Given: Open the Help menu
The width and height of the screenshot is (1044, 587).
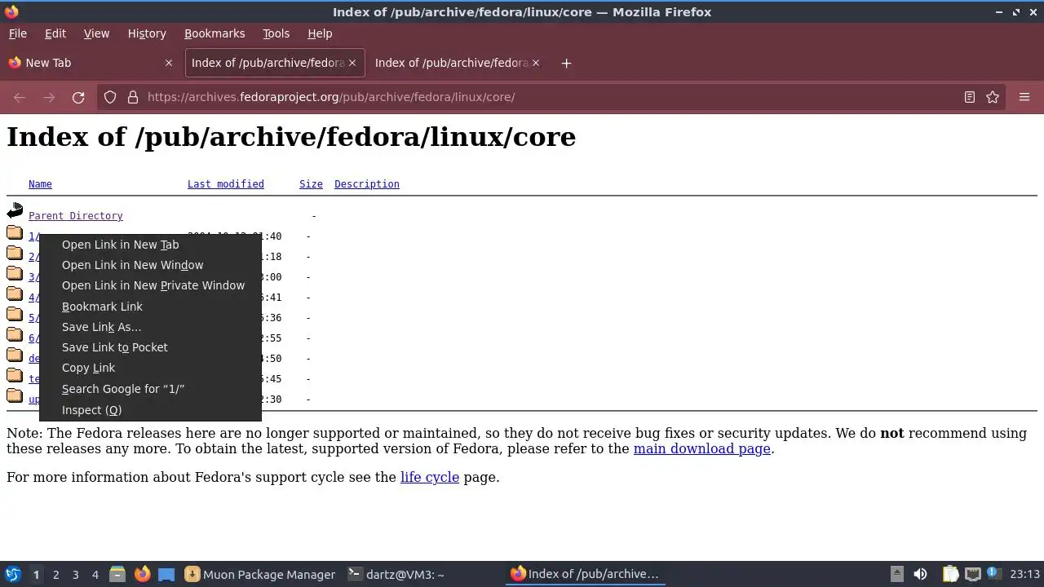Looking at the screenshot, I should [320, 33].
